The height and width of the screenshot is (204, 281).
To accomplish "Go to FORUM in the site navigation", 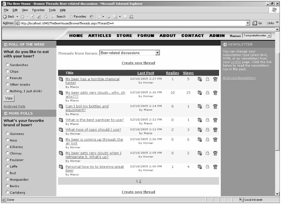I will 146,36.
